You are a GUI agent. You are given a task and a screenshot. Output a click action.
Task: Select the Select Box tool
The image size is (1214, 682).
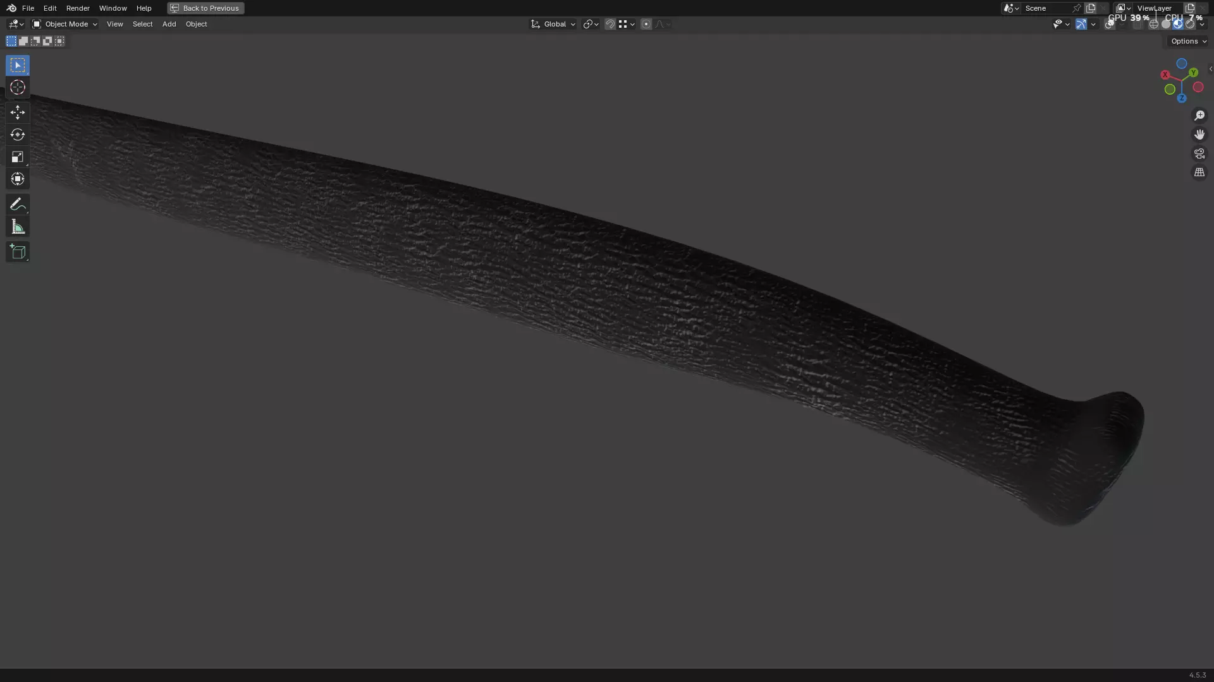[x=18, y=65]
